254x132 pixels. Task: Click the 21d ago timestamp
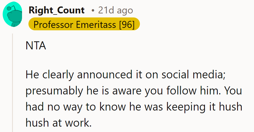(x=115, y=10)
